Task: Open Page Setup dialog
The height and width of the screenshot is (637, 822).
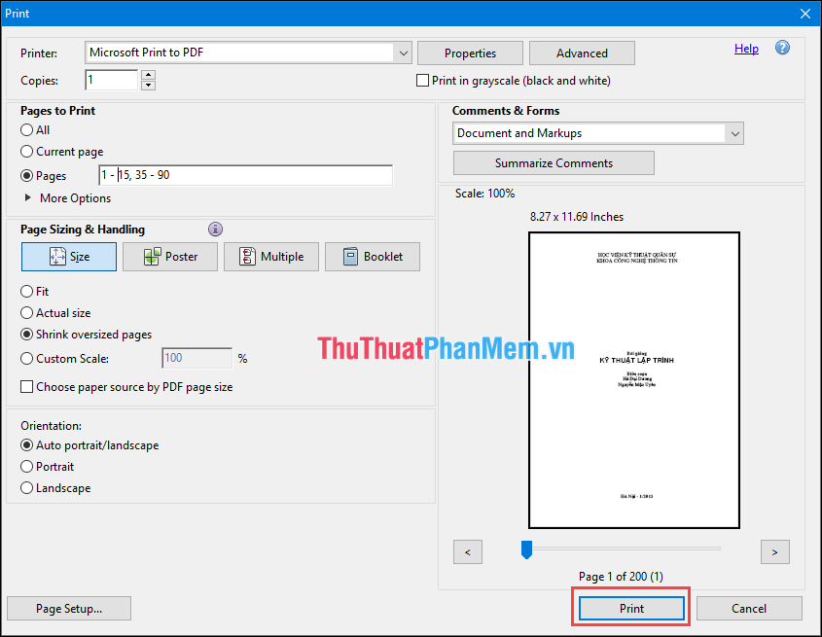Action: [69, 608]
